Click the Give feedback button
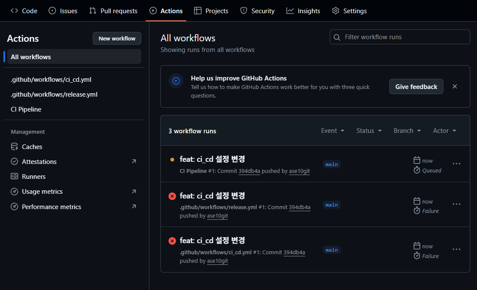Image resolution: width=477 pixels, height=290 pixels. click(416, 87)
